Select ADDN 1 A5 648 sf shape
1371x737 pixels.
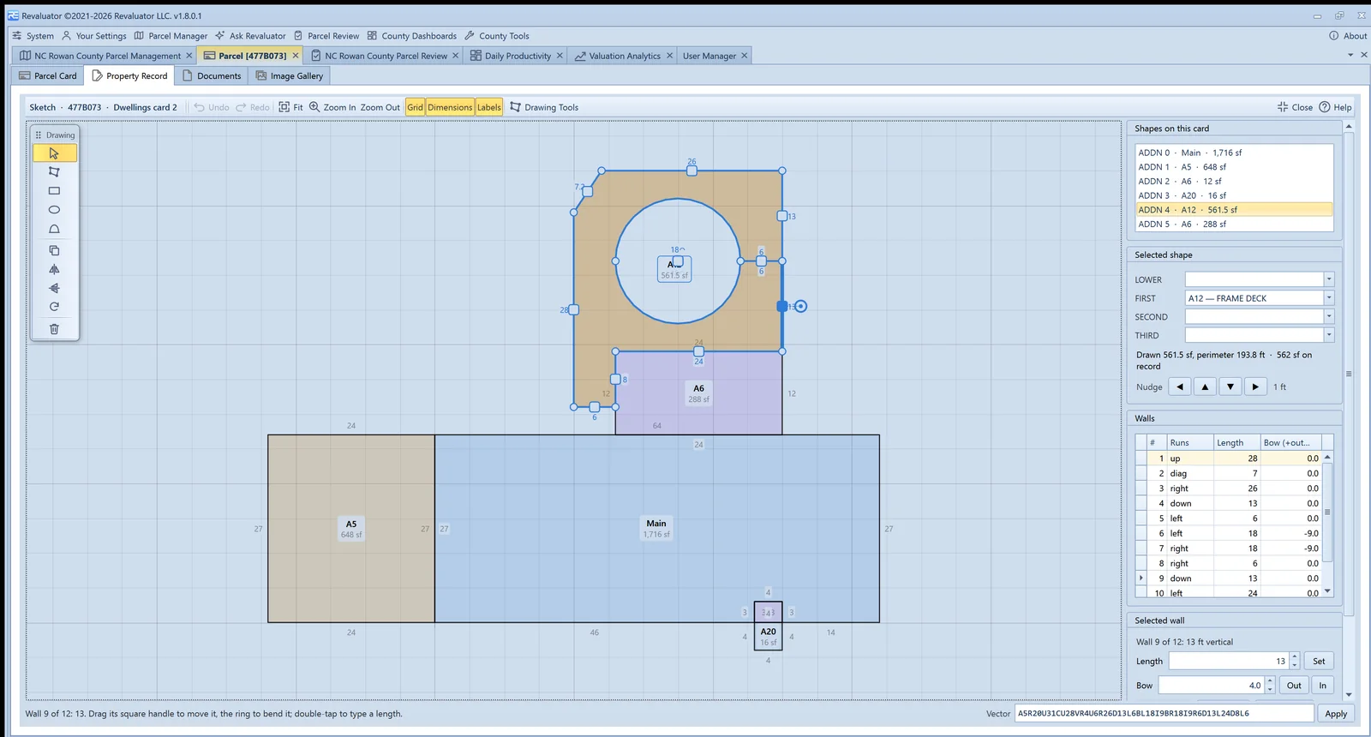[1234, 167]
